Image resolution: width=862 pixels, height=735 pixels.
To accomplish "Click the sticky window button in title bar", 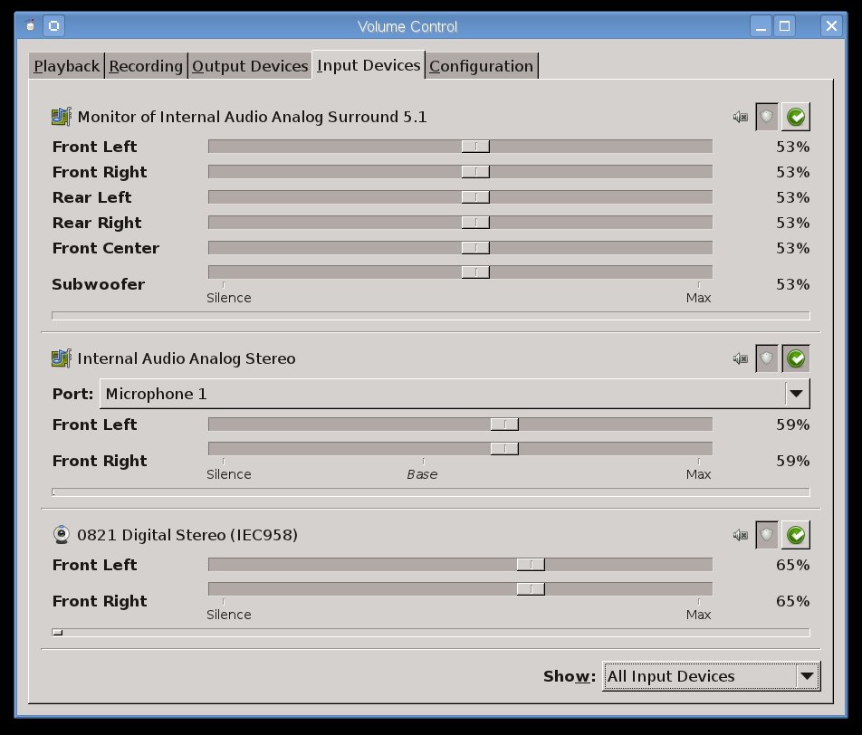I will pos(54,26).
